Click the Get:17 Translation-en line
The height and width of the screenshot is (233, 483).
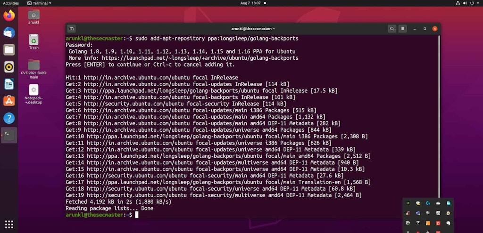click(218, 182)
